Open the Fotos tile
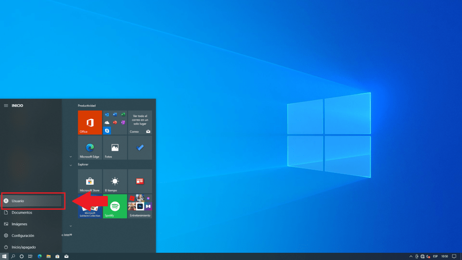This screenshot has width=462, height=260. pyautogui.click(x=115, y=149)
